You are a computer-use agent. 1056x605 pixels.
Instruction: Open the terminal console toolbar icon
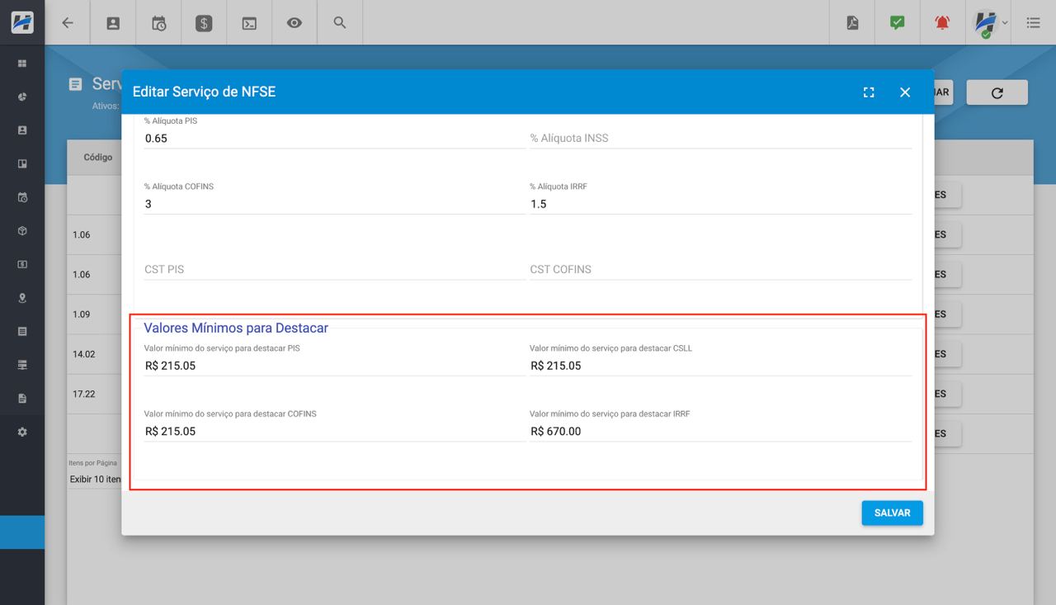[249, 23]
